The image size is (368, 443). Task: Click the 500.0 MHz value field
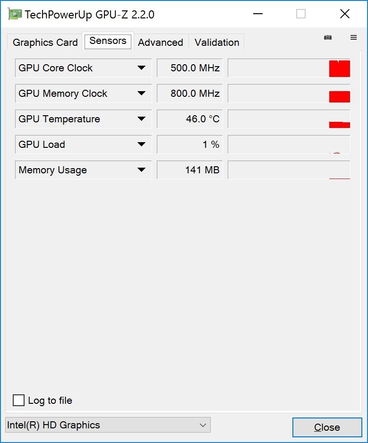pyautogui.click(x=190, y=68)
